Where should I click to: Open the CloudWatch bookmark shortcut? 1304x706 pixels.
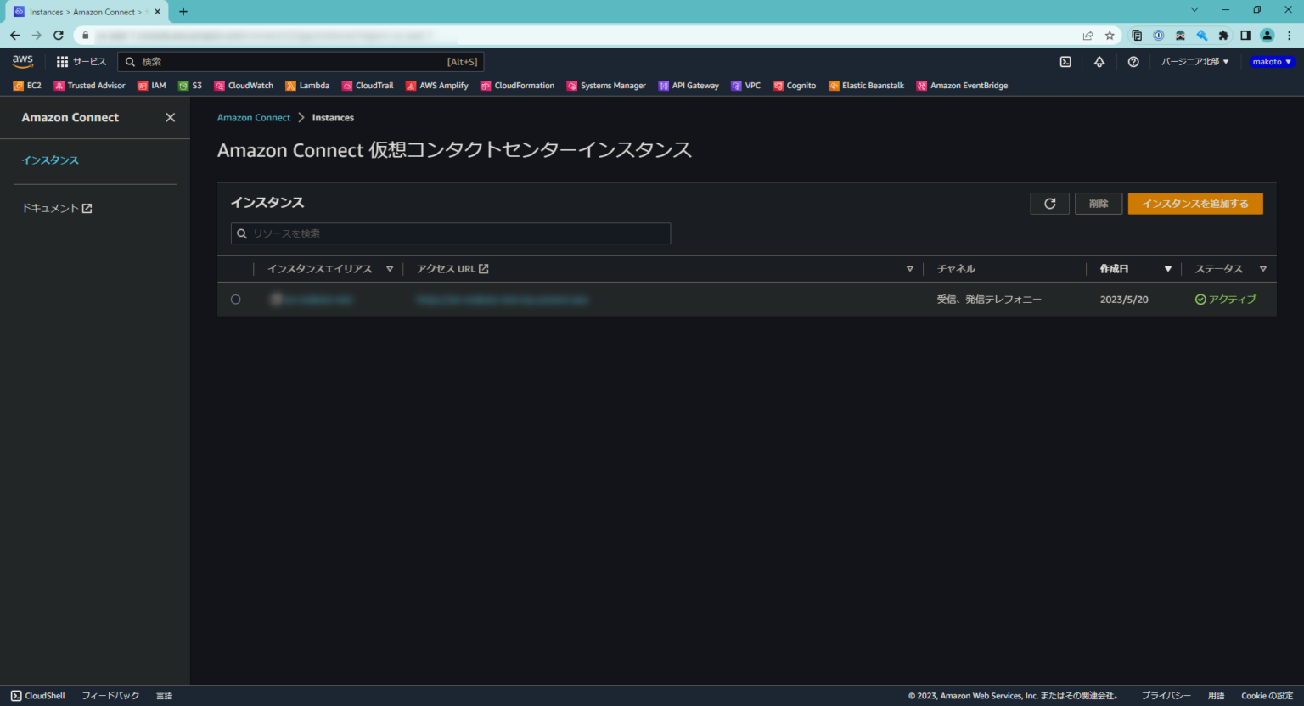(x=244, y=85)
